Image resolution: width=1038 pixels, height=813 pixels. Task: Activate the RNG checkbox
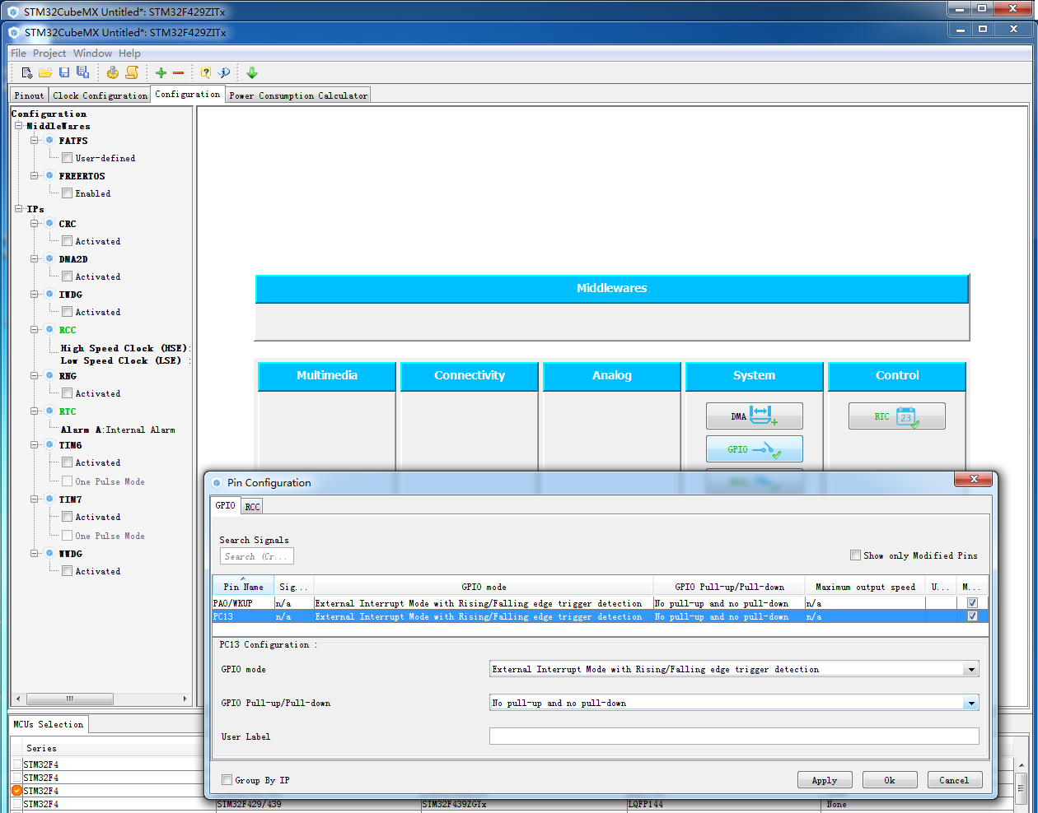click(67, 393)
